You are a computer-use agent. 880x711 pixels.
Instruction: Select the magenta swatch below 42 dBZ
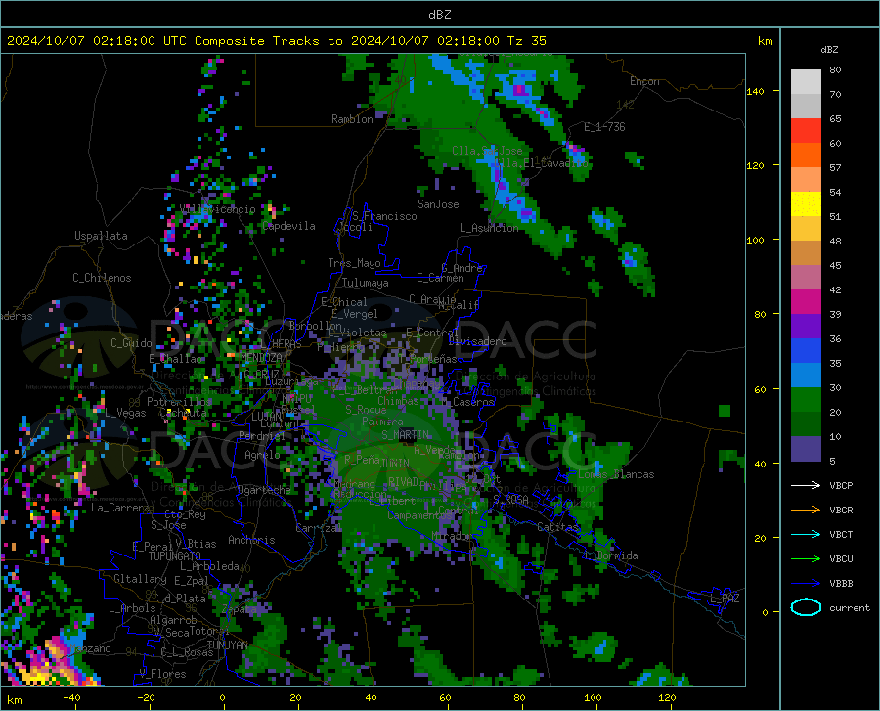point(806,302)
